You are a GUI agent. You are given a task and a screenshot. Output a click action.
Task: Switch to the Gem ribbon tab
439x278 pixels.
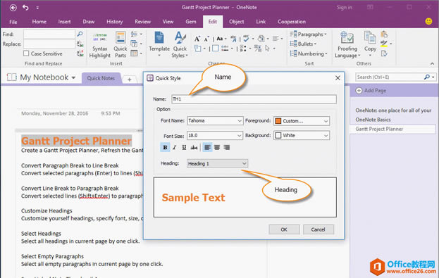coord(191,22)
